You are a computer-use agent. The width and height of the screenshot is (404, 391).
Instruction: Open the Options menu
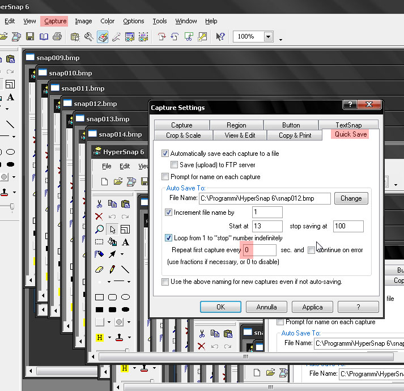(134, 21)
